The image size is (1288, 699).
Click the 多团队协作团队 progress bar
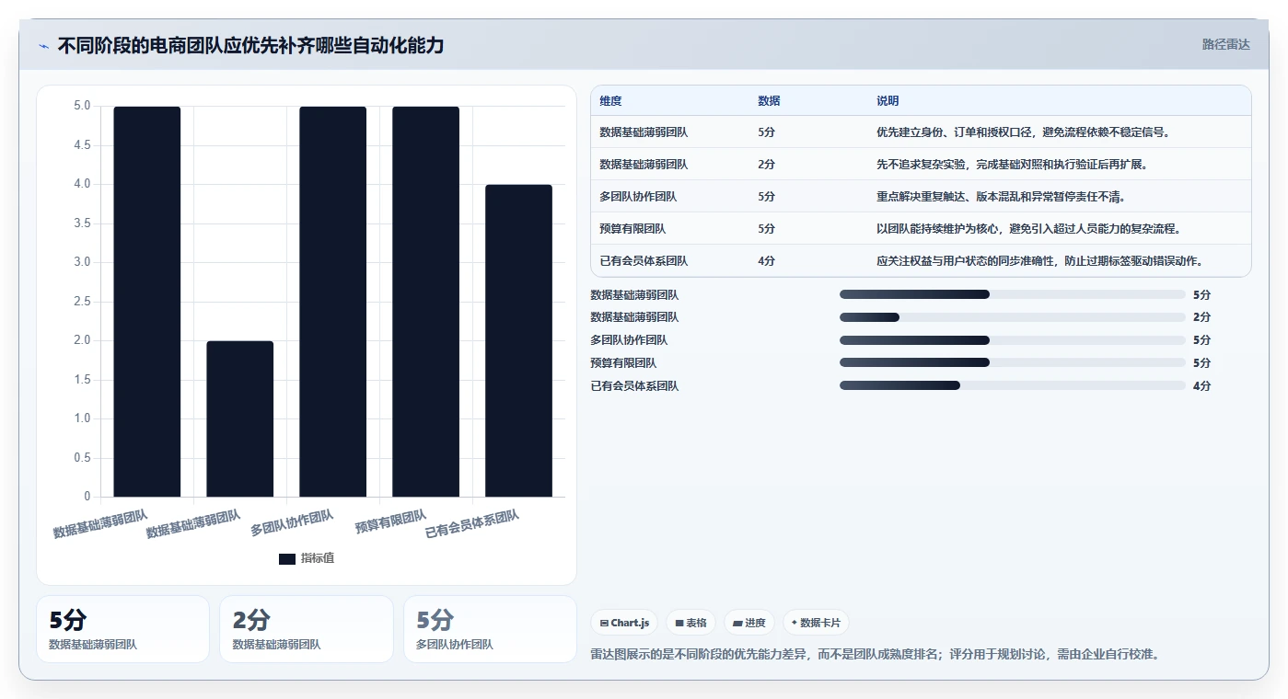point(1013,340)
